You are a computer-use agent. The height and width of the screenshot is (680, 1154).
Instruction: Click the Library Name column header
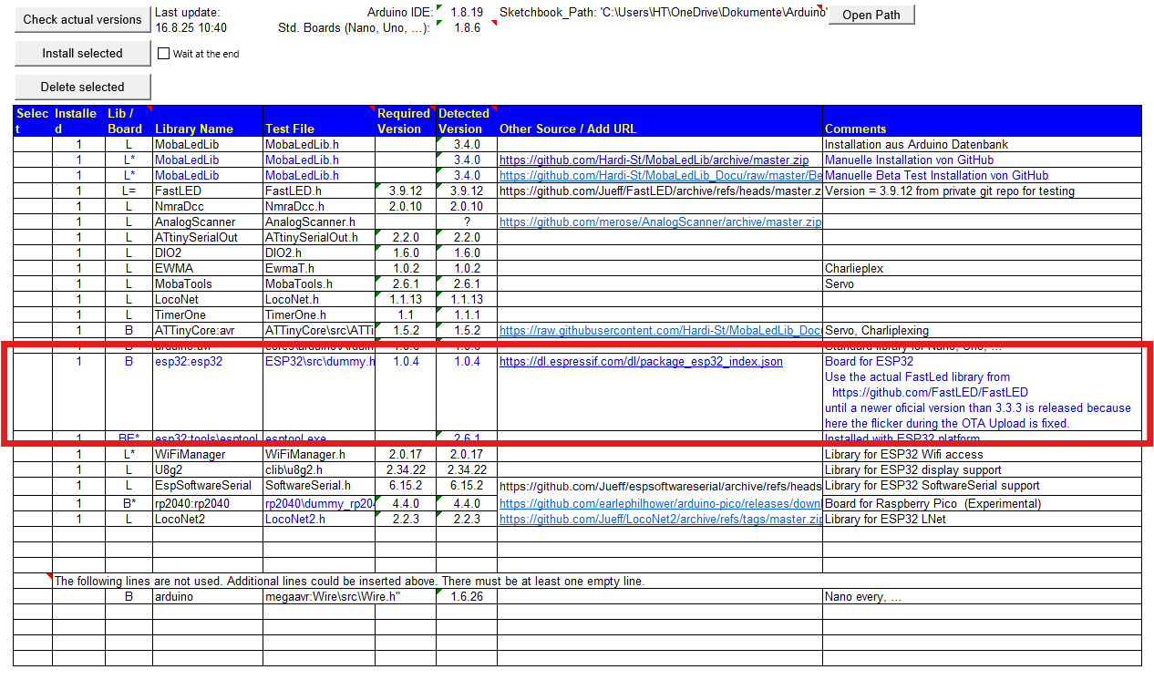(x=194, y=129)
